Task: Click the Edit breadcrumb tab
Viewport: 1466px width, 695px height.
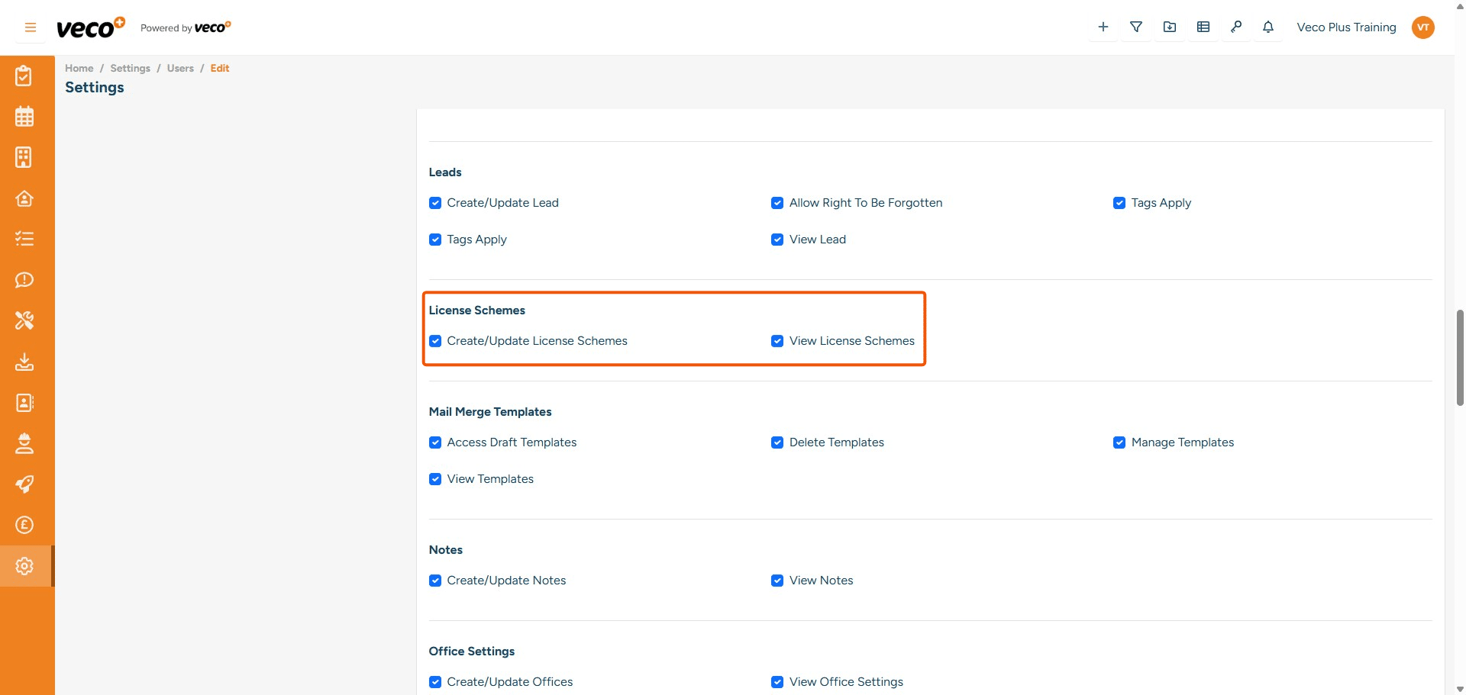Action: coord(220,68)
